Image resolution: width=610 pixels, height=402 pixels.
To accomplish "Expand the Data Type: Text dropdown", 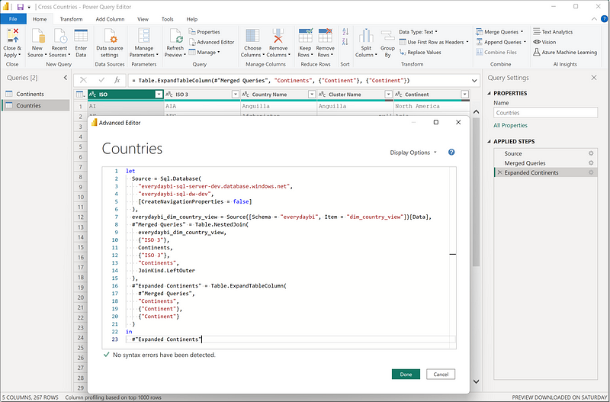I will coord(419,32).
